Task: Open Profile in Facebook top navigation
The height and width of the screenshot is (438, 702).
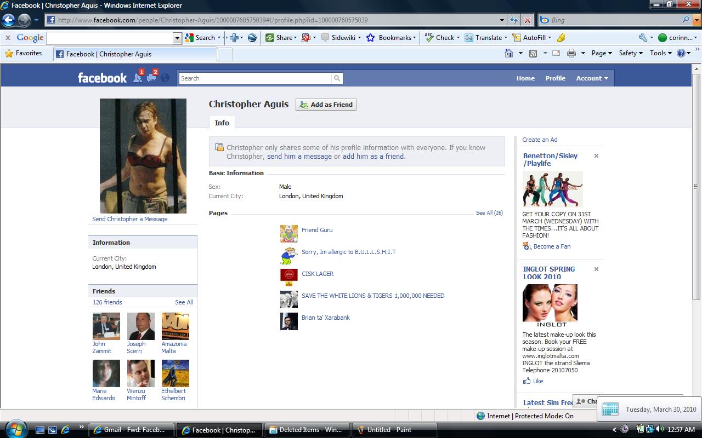Action: pos(555,78)
